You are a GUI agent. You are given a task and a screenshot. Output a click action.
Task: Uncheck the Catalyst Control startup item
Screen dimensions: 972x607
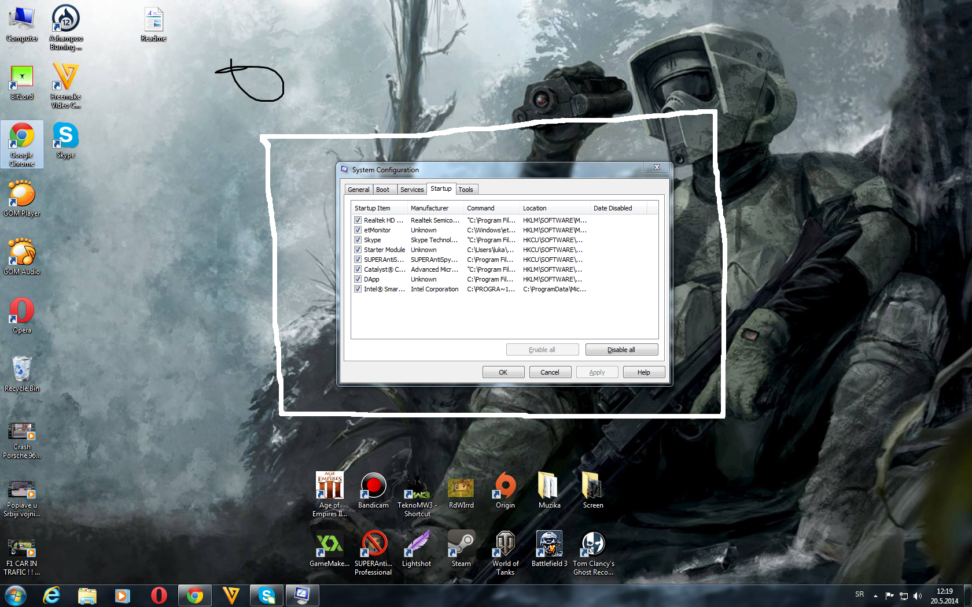point(358,269)
